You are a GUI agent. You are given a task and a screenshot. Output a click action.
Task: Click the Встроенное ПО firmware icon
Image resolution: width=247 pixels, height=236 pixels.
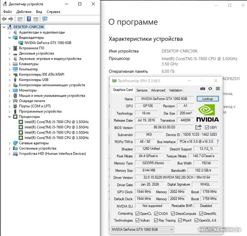15,48
